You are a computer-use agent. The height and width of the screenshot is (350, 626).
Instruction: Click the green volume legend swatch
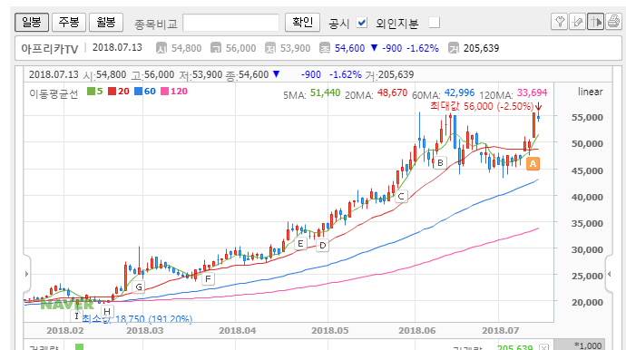tap(80, 346)
